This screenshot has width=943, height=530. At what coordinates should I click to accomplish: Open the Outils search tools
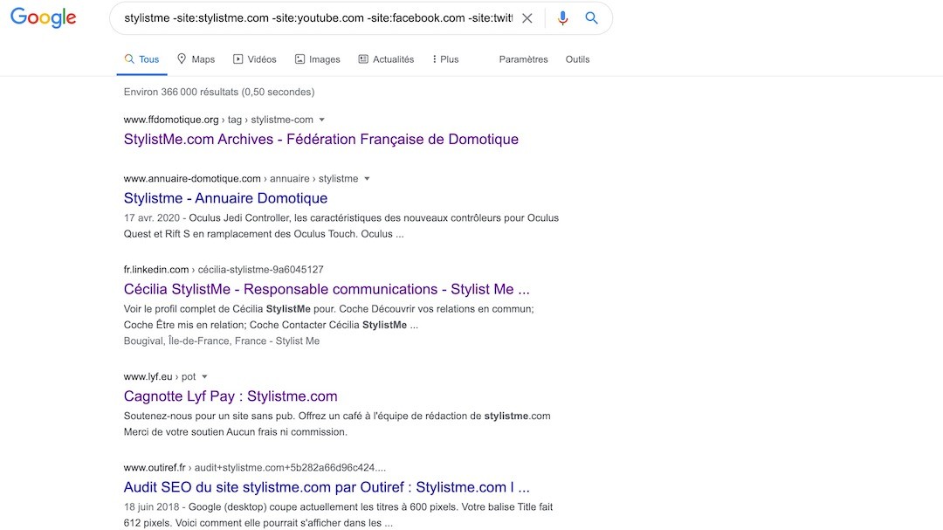point(577,59)
